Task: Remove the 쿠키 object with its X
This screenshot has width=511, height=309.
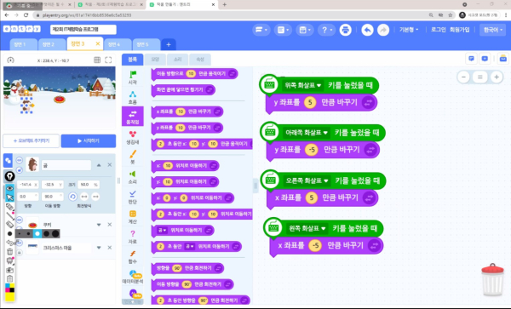Action: (x=110, y=225)
